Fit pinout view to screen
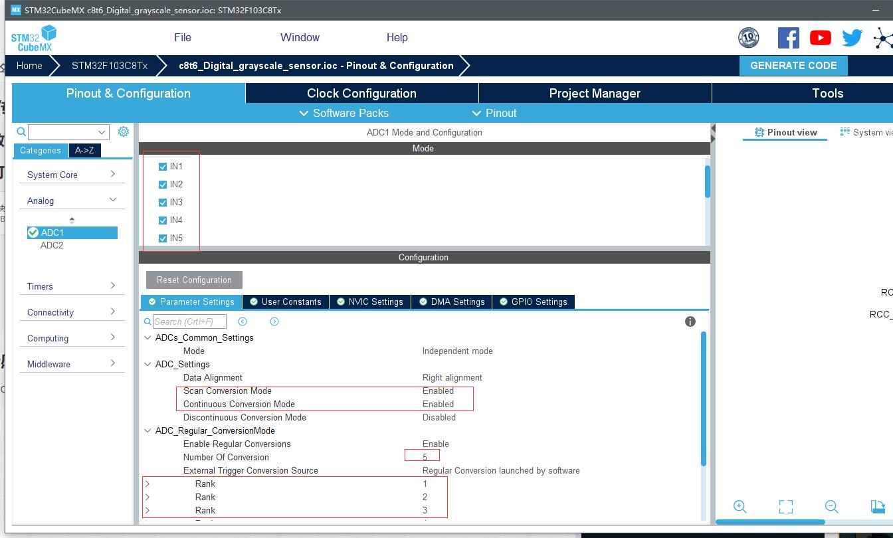Screen dimensions: 893x538 (x=786, y=506)
